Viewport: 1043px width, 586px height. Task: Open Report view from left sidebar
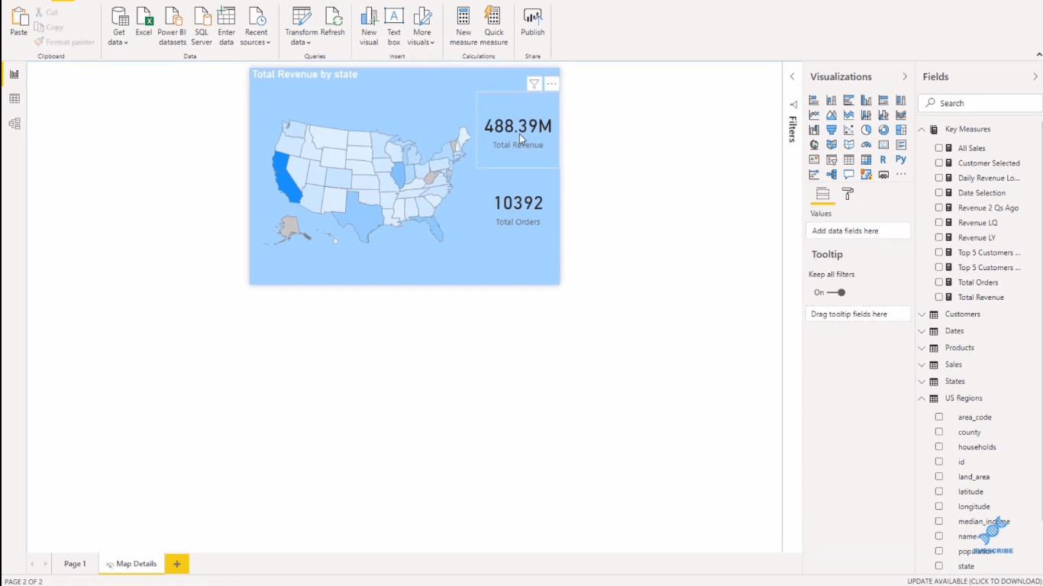tap(14, 74)
